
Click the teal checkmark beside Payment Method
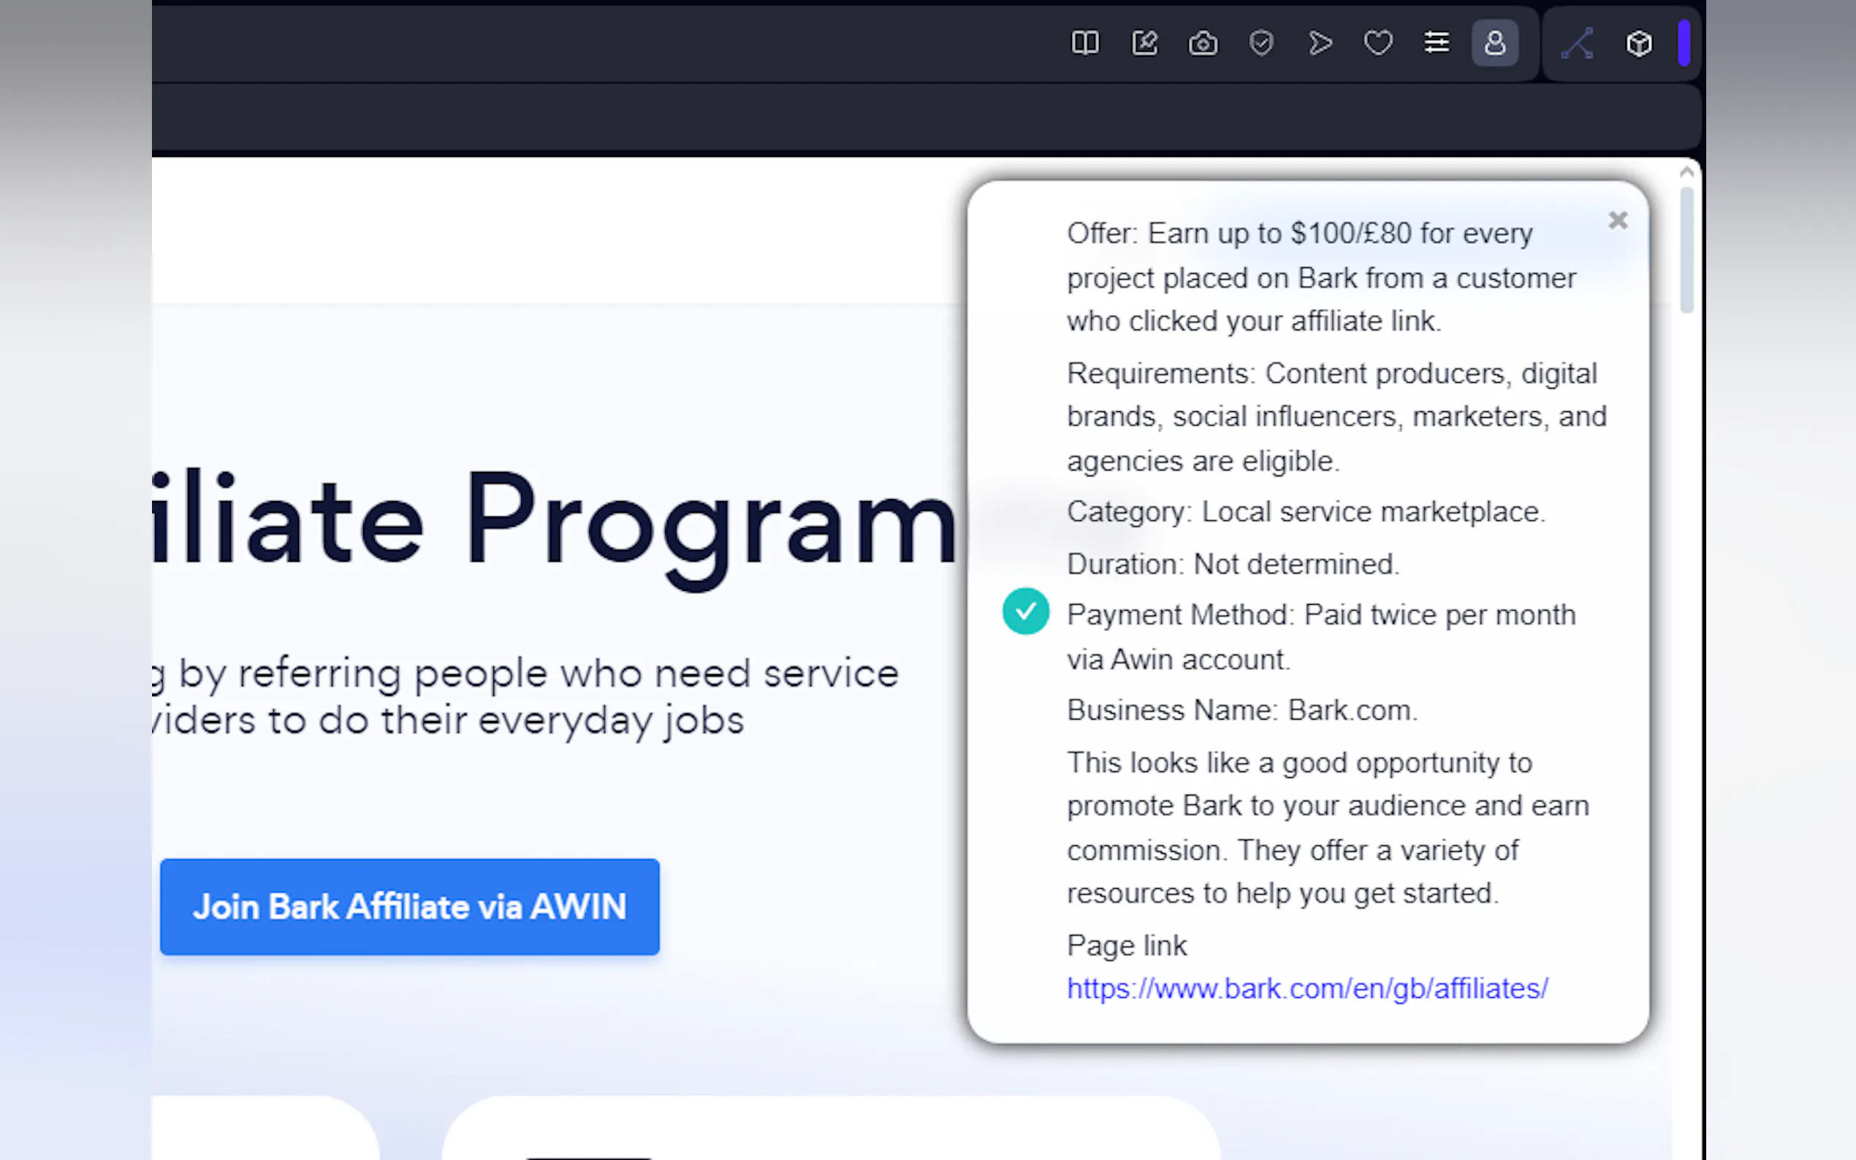click(1025, 611)
